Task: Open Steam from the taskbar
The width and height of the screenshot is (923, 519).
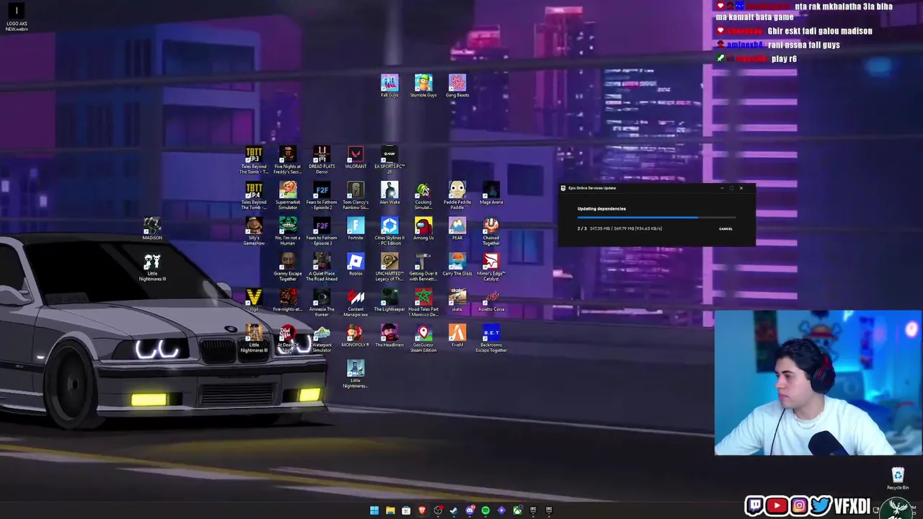Action: coord(454,510)
